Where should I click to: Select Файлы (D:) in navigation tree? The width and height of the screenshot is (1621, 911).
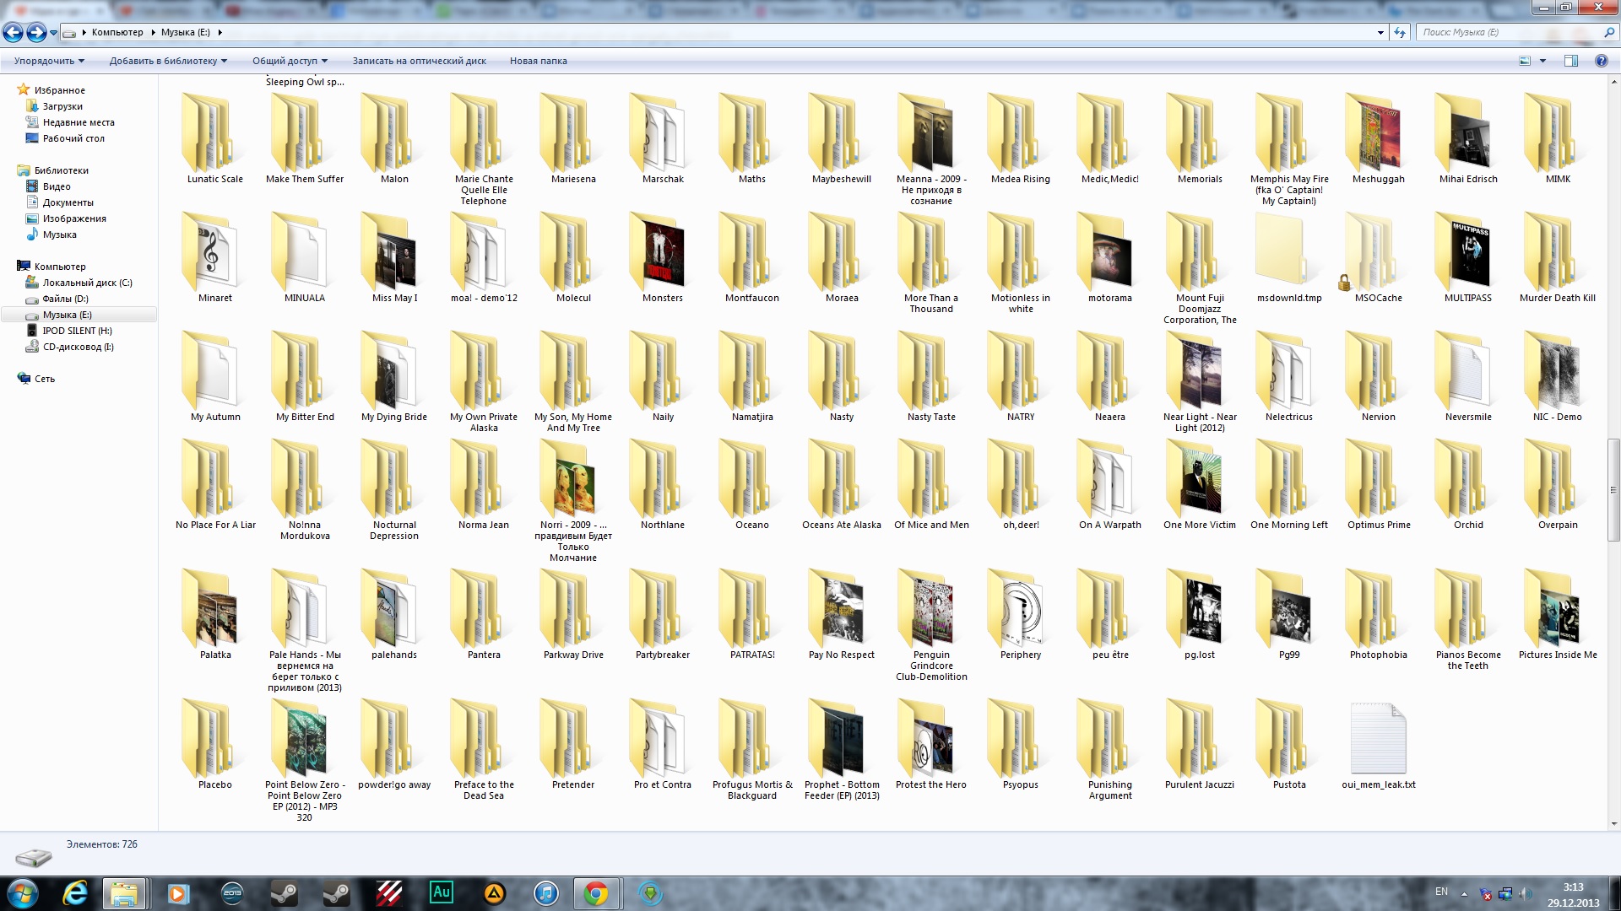[65, 299]
